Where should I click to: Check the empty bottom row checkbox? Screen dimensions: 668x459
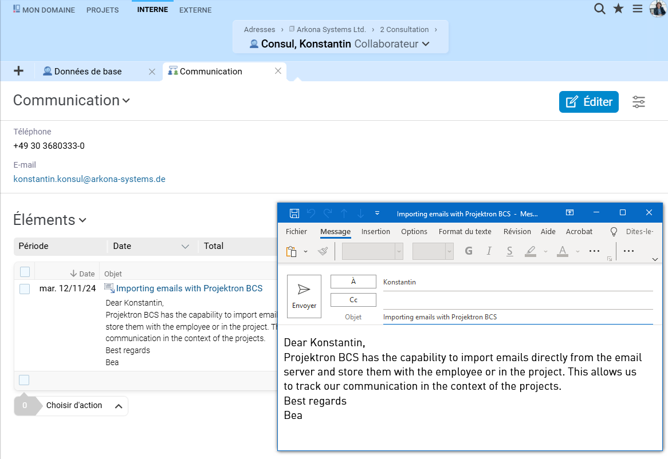click(x=24, y=380)
